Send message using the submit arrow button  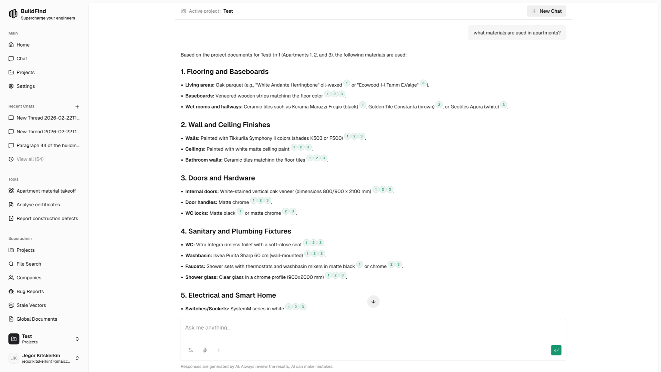556,350
